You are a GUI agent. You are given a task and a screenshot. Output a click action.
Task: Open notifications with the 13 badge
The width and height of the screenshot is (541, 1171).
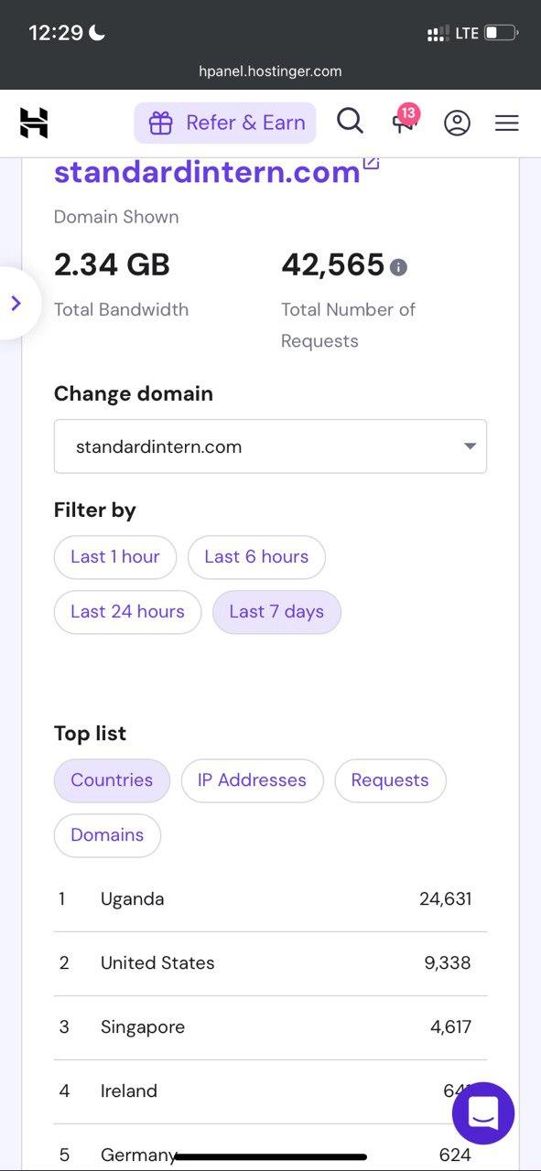coord(405,120)
